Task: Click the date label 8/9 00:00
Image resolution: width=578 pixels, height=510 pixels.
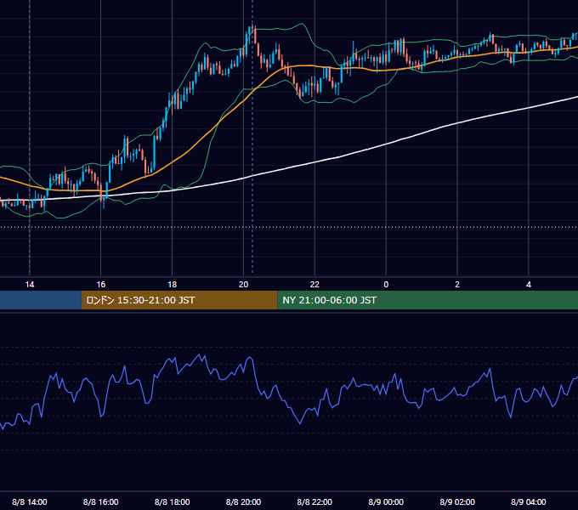Action: (x=386, y=501)
